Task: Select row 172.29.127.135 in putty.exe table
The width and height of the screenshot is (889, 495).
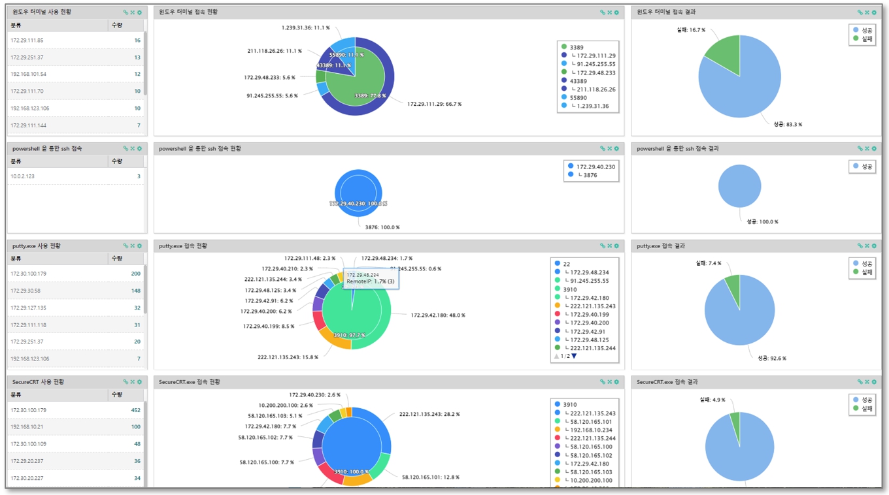Action: coord(76,308)
